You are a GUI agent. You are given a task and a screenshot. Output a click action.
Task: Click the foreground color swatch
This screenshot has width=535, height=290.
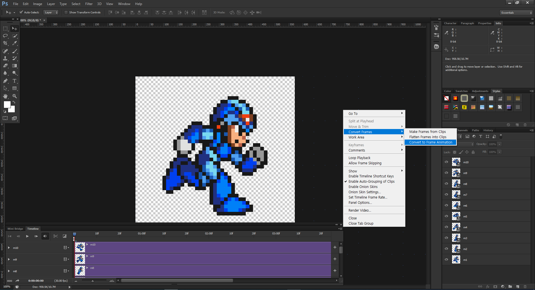(x=7, y=105)
